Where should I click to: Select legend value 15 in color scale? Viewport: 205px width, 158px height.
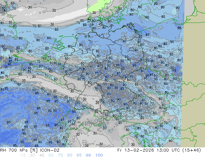(x=23, y=155)
